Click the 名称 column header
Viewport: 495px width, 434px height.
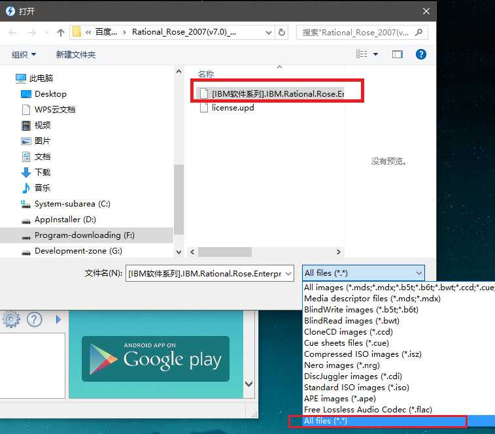[206, 74]
